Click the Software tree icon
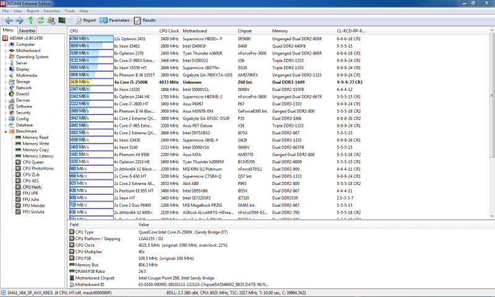The width and height of the screenshot is (495, 297). 12,106
